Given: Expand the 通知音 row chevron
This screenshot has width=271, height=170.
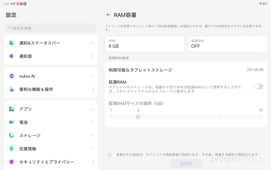Looking at the screenshot, I should point(92,56).
